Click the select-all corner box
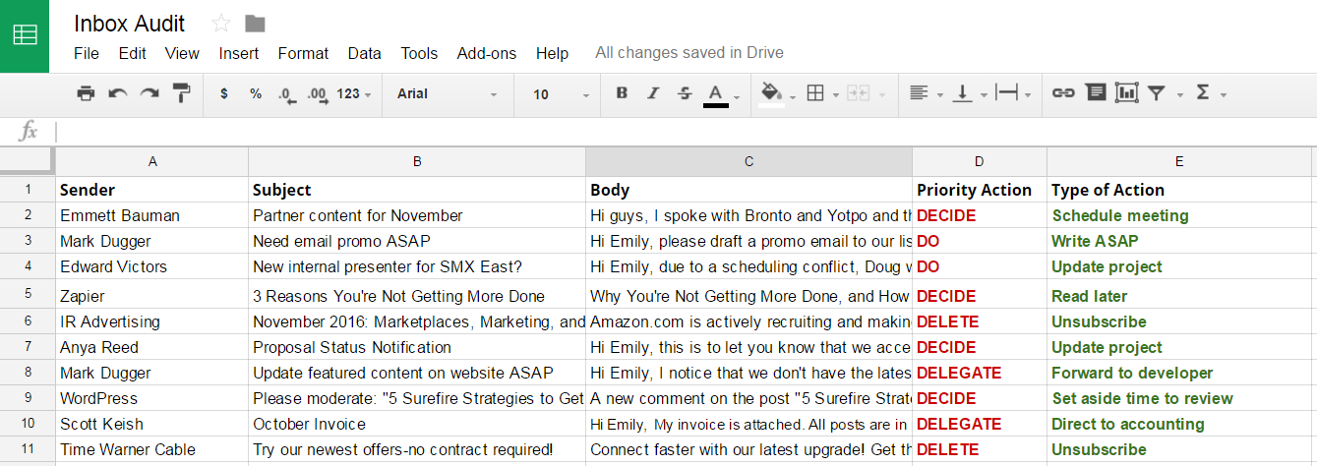Screen dimensions: 1317x466 (x=28, y=161)
